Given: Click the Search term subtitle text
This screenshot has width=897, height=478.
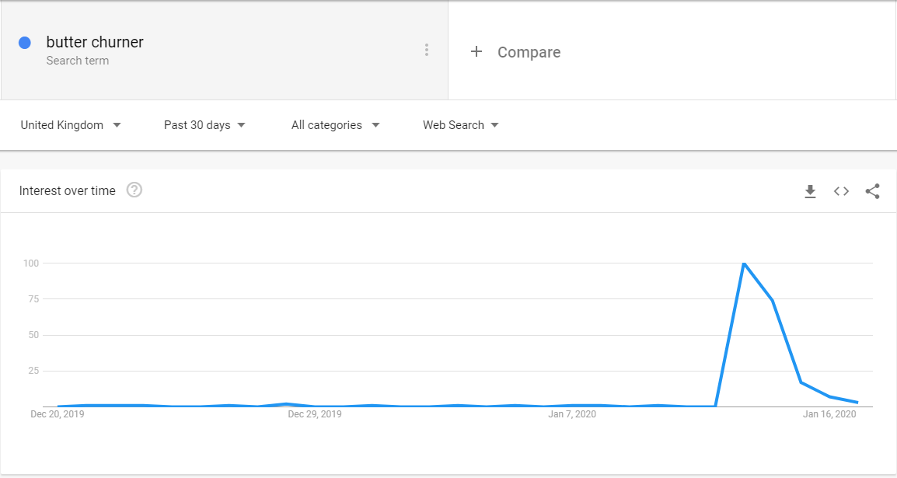Looking at the screenshot, I should 78,61.
